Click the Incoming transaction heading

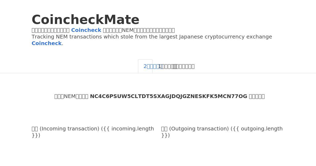point(93,132)
